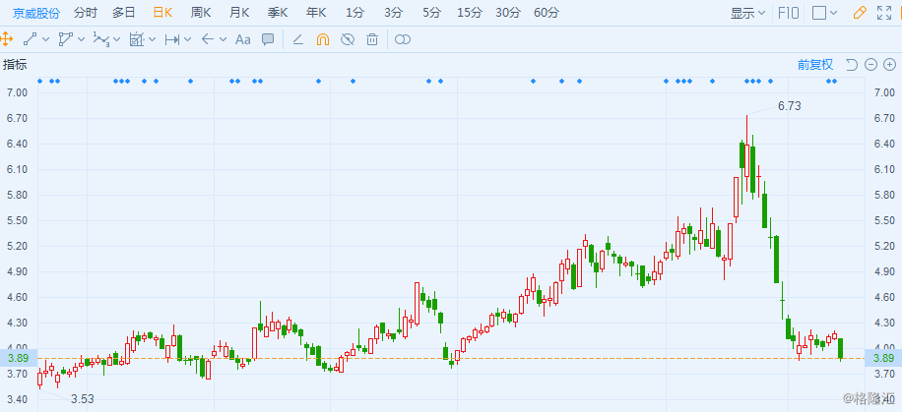The height and width of the screenshot is (412, 902).
Task: Select the 季K quarterly candlestick tab
Action: tap(278, 13)
